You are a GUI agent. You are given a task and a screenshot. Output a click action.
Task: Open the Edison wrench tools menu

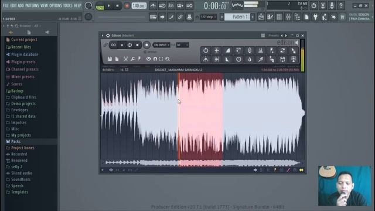pos(132,59)
